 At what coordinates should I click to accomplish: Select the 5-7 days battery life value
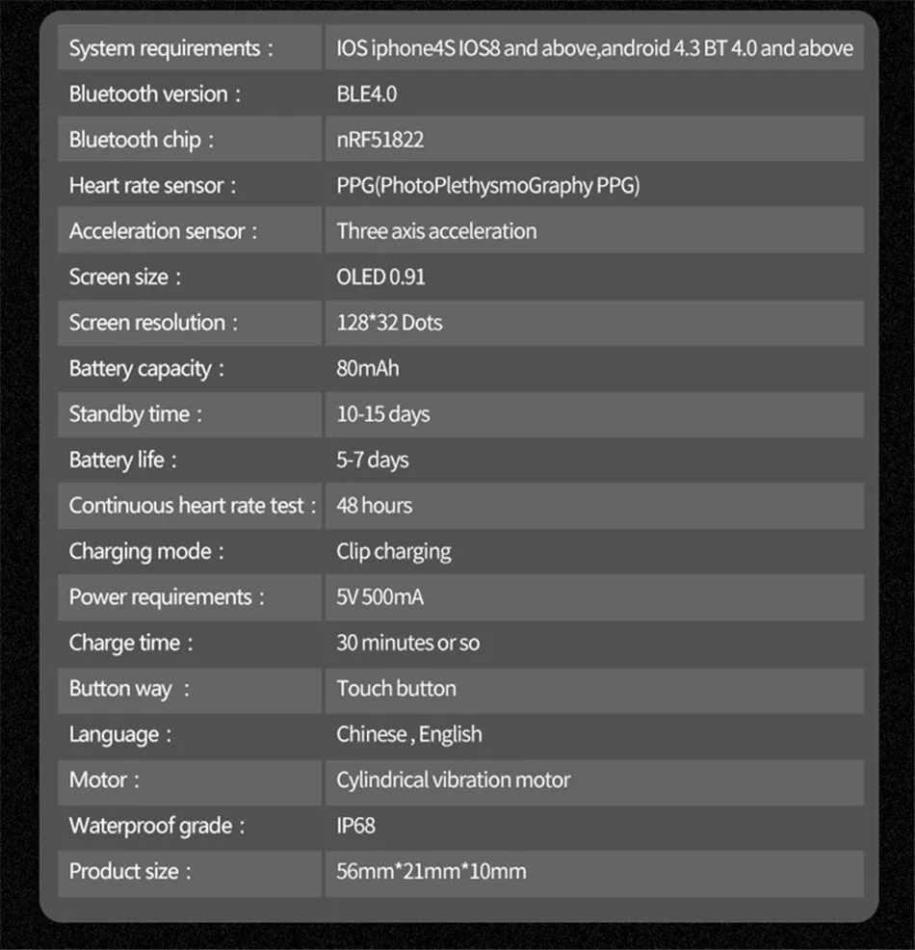click(373, 460)
